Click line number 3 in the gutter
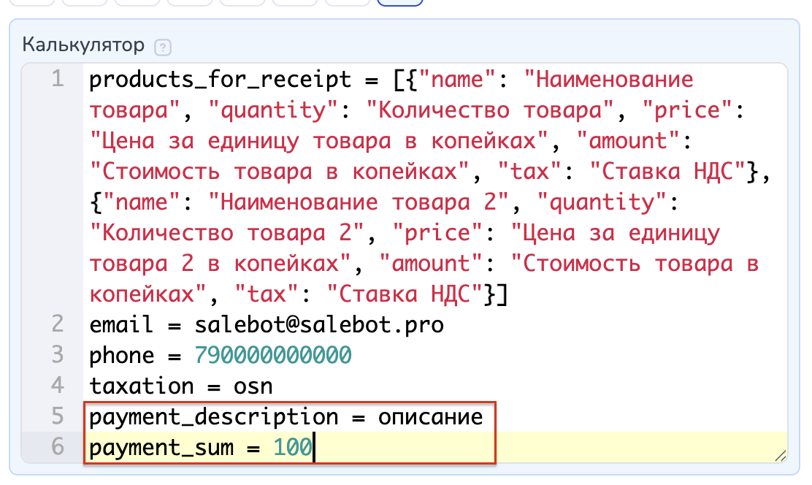This screenshot has height=485, width=812. 57,355
